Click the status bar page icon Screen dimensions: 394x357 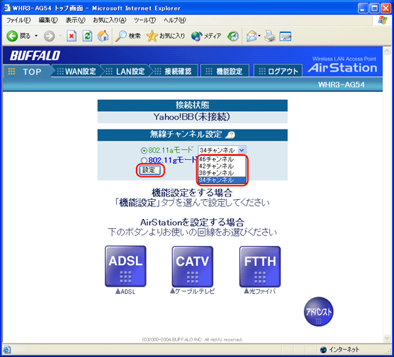click(x=7, y=350)
